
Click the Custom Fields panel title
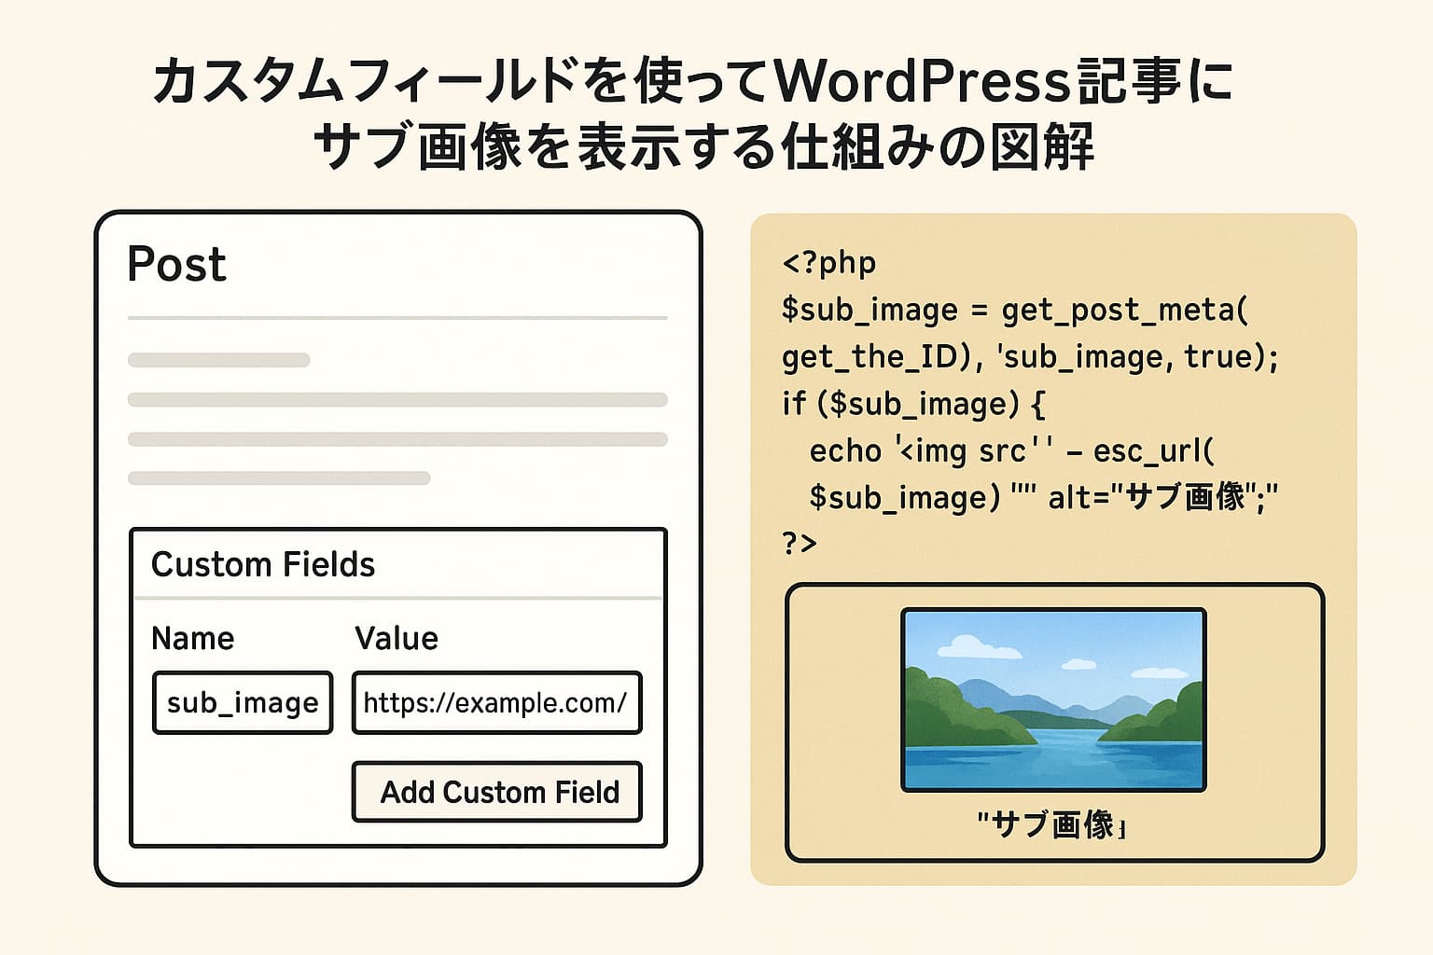click(x=263, y=564)
